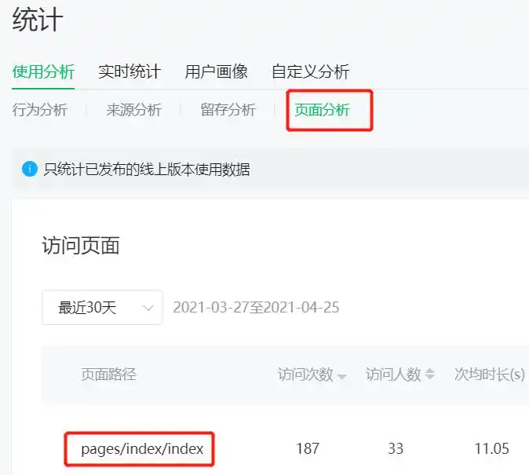This screenshot has width=529, height=475.
Task: Click the 次均时长(s) column header
Action: 490,375
